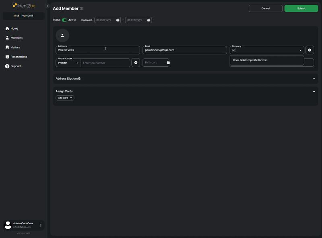The height and width of the screenshot is (238, 322).
Task: Open Reservations in the sidebar
Action: [x=19, y=57]
